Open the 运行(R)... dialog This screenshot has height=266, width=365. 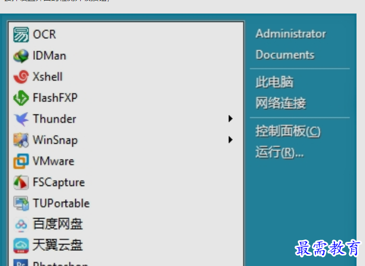click(x=280, y=152)
